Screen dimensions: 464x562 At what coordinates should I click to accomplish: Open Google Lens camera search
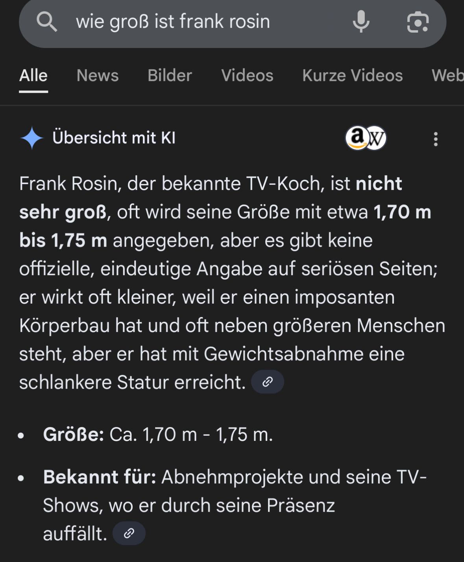coord(418,22)
